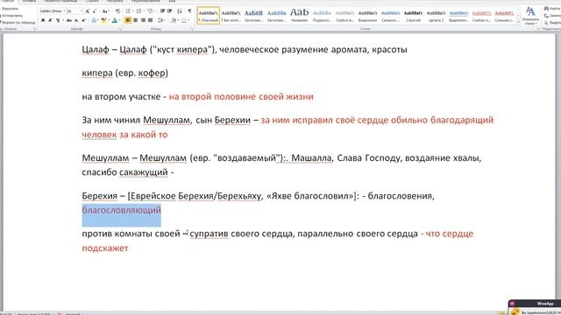The height and width of the screenshot is (315, 561).
Task: Align text to the left
Action: pos(128,20)
